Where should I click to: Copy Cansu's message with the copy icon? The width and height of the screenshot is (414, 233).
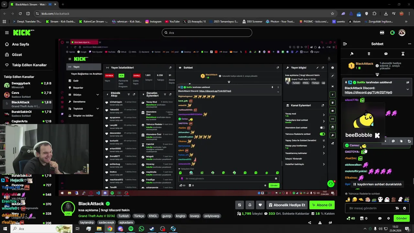click(x=401, y=141)
